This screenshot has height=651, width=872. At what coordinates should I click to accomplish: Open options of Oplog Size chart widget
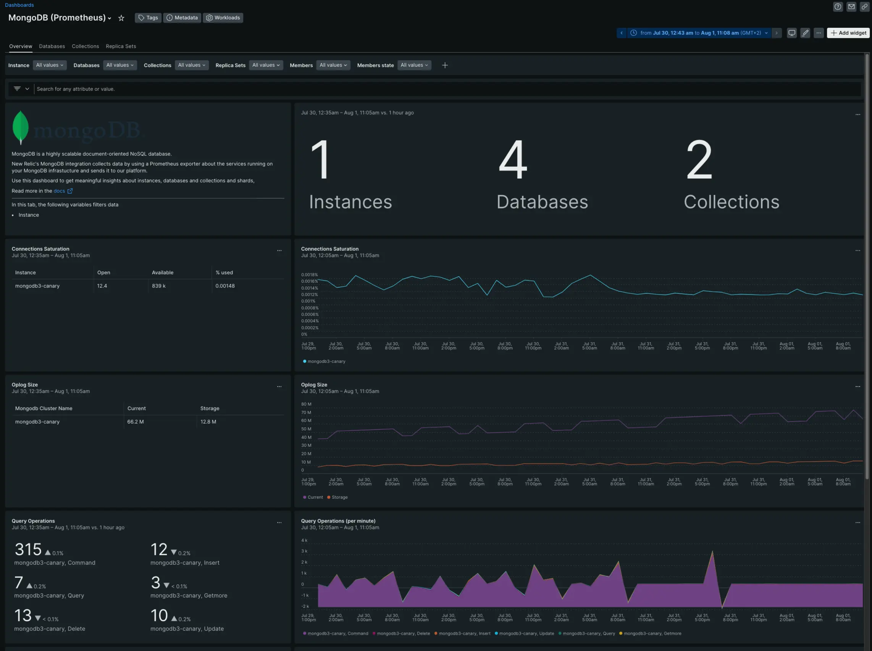click(857, 387)
